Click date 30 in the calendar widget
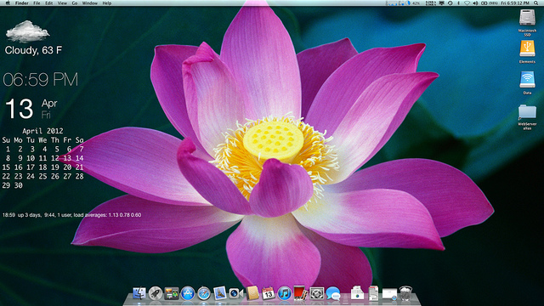The height and width of the screenshot is (306, 544). pos(19,185)
